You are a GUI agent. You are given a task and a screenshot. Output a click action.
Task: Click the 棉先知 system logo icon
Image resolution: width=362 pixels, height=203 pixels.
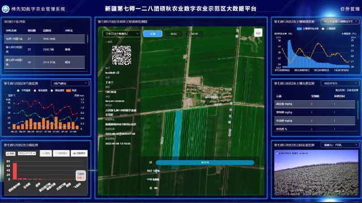(x=6, y=9)
